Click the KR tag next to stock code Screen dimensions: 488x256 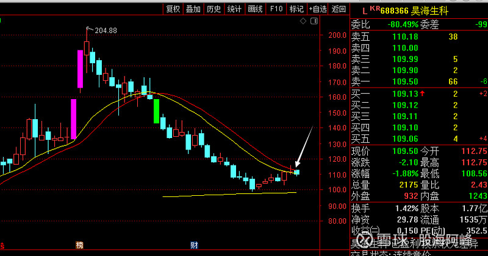point(375,9)
